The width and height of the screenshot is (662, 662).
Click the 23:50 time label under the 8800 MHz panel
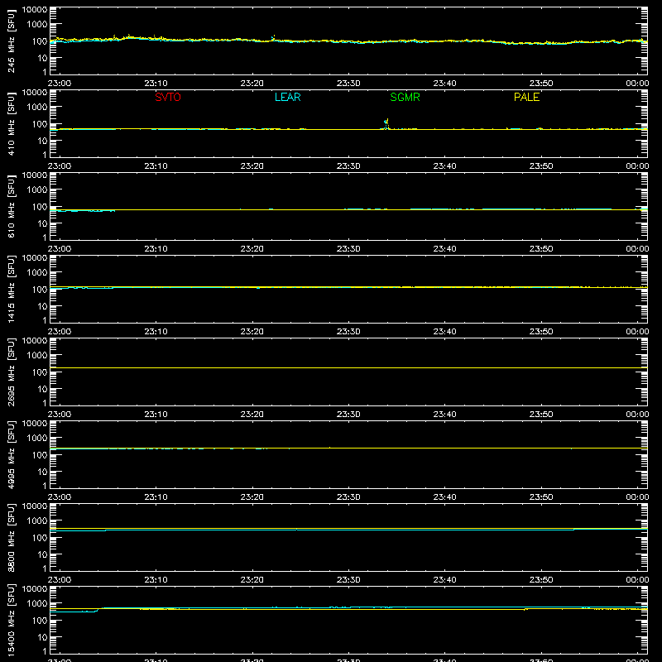pyautogui.click(x=541, y=580)
